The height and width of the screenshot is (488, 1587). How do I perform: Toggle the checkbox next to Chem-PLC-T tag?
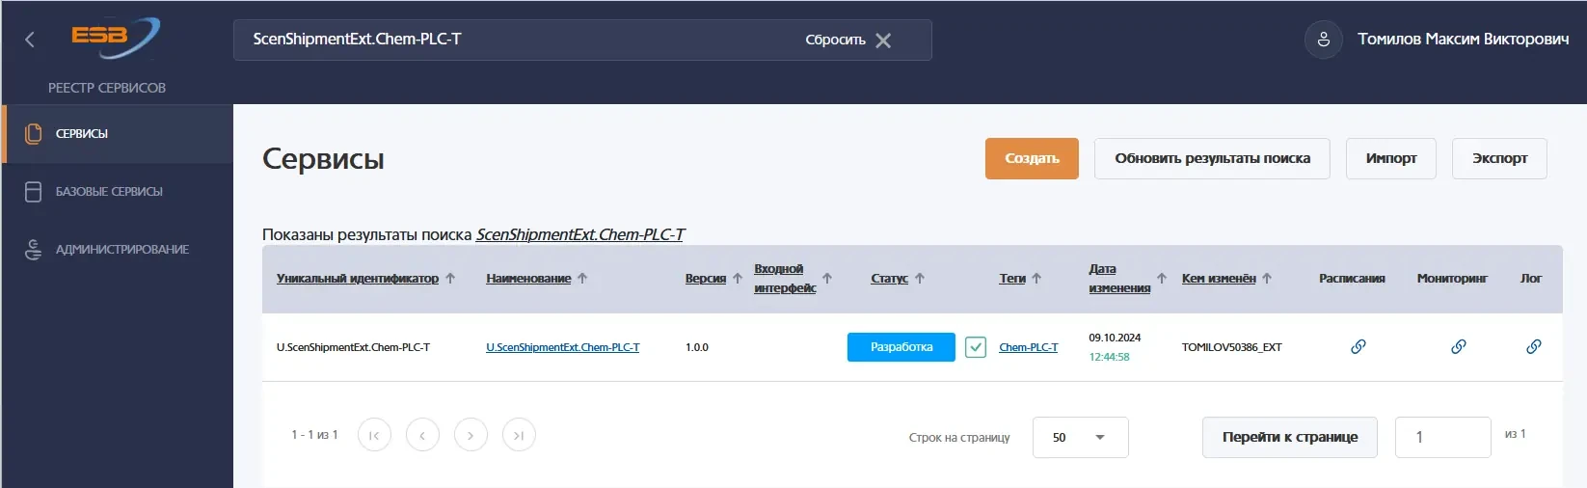point(976,347)
